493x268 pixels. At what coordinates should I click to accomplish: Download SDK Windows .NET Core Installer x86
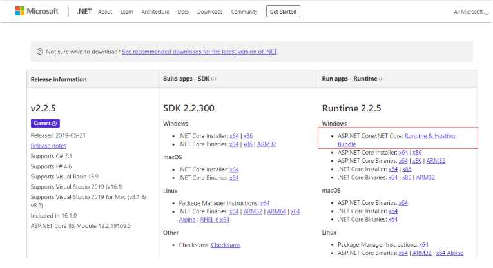point(248,136)
